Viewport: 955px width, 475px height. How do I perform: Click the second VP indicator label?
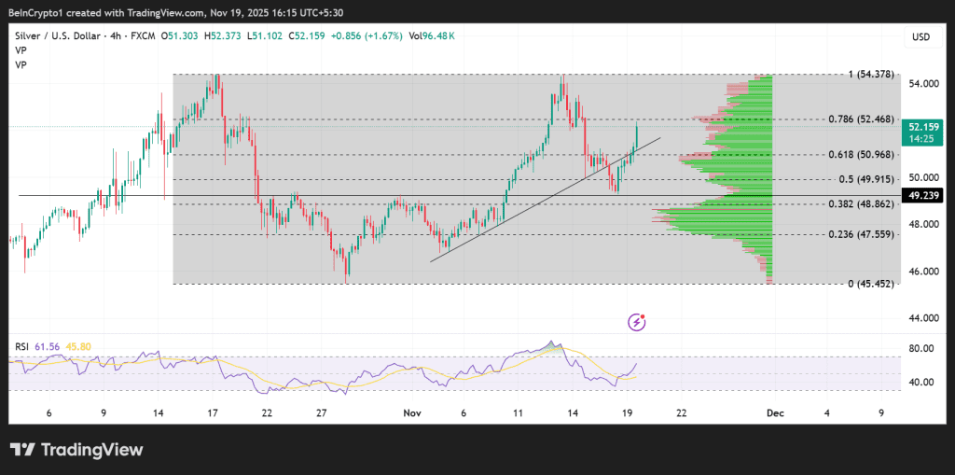19,65
